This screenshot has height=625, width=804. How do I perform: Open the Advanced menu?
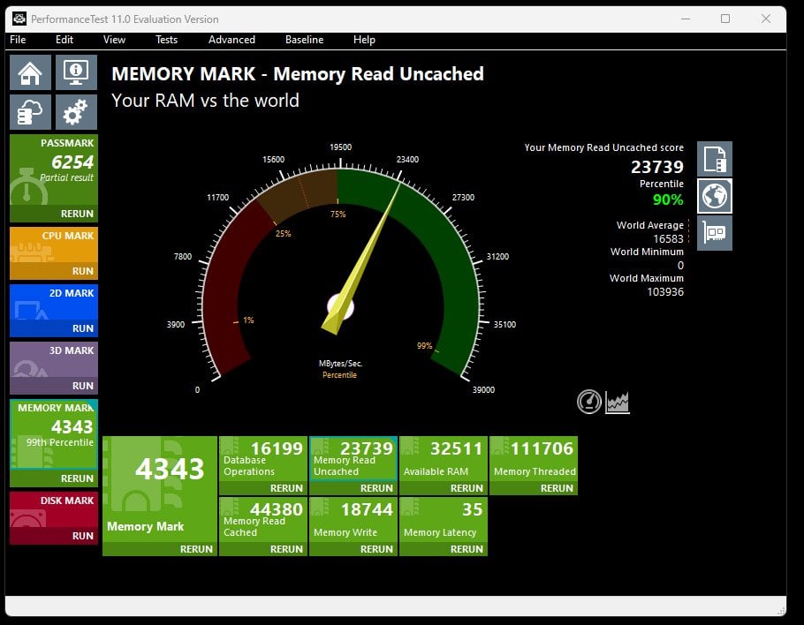[231, 40]
